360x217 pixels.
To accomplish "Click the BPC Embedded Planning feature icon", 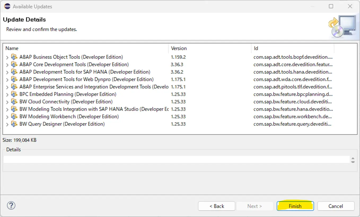I will pos(14,94).
